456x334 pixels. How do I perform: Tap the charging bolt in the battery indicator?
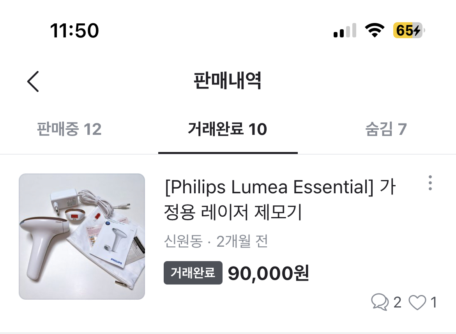pyautogui.click(x=416, y=30)
